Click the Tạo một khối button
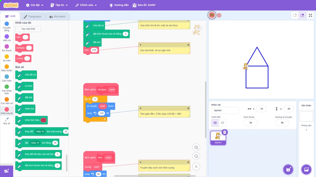 tap(28, 29)
